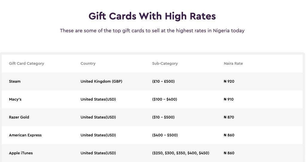Select the Macy's gift card row
The image size is (306, 162).
coord(15,99)
